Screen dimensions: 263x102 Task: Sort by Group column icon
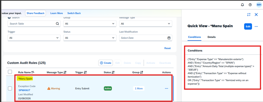point(142,72)
